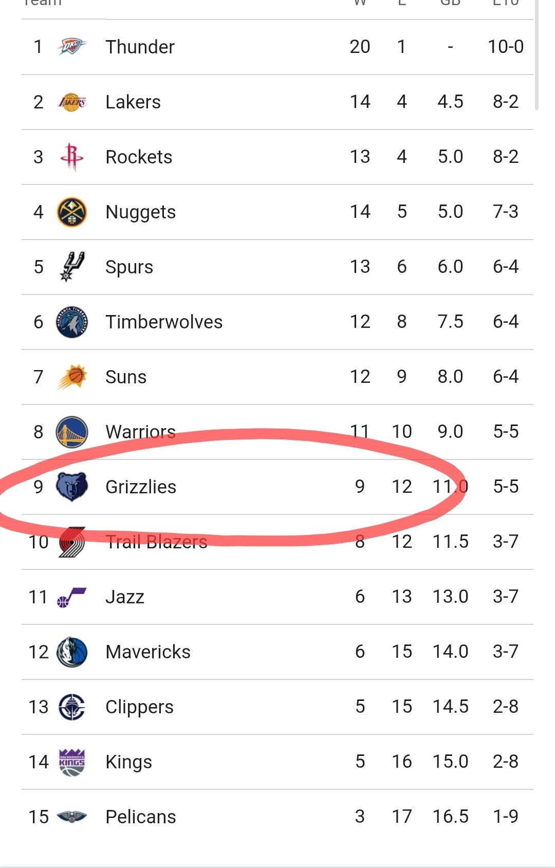Tap the Grizzlies bear logo
The width and height of the screenshot is (555, 868).
coord(72,487)
